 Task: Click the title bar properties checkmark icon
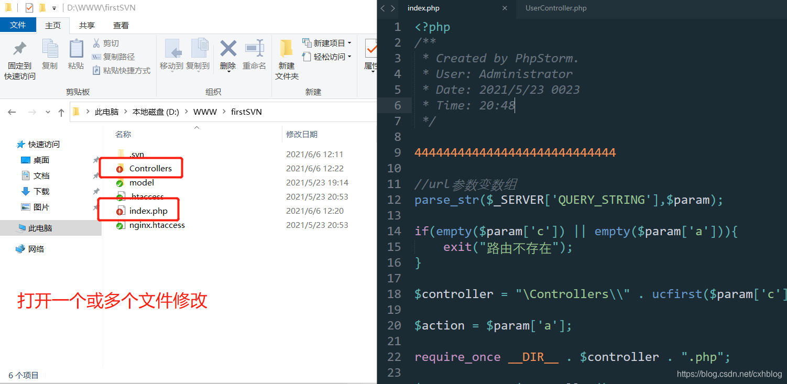coord(29,8)
